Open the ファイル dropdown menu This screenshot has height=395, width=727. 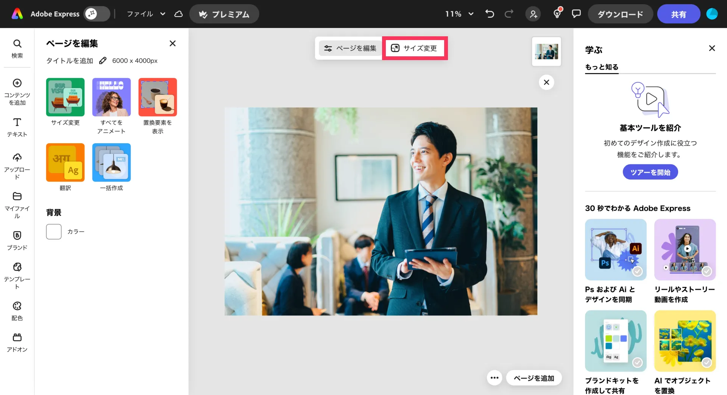(146, 14)
